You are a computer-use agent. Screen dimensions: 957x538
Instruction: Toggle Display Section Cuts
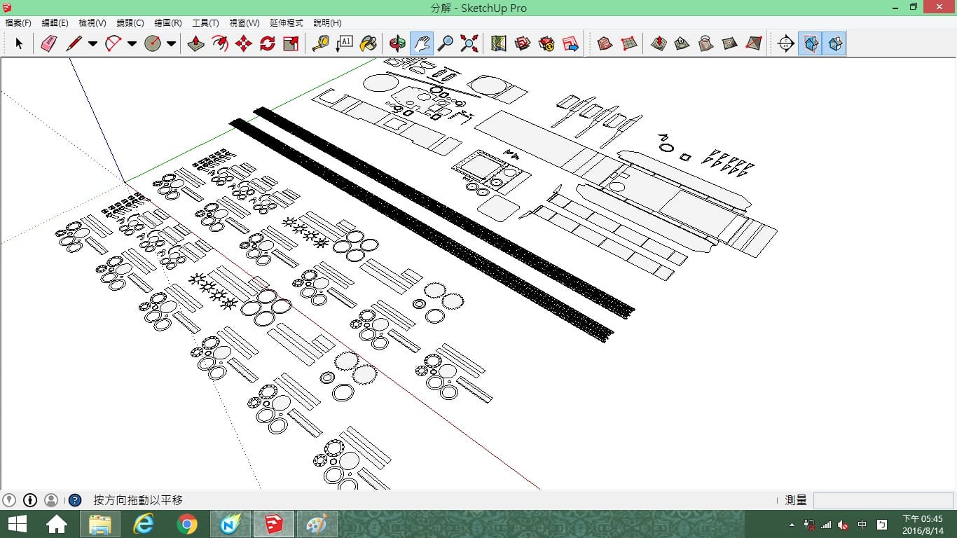click(835, 43)
